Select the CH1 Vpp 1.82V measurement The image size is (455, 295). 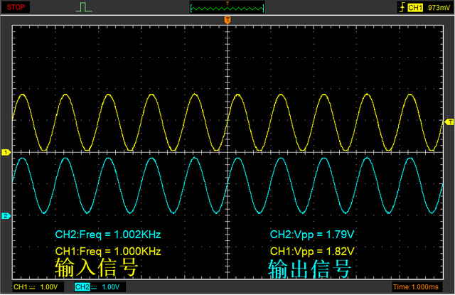pyautogui.click(x=312, y=252)
